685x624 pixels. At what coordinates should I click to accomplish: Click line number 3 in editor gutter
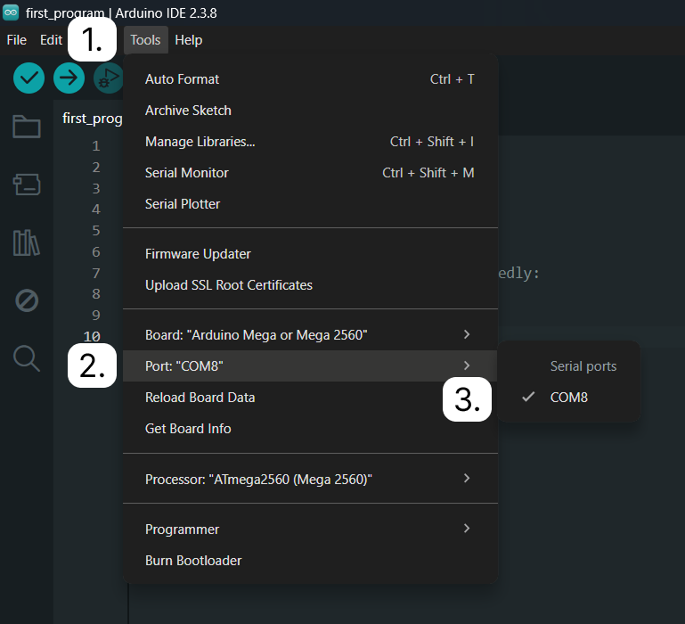pyautogui.click(x=96, y=188)
